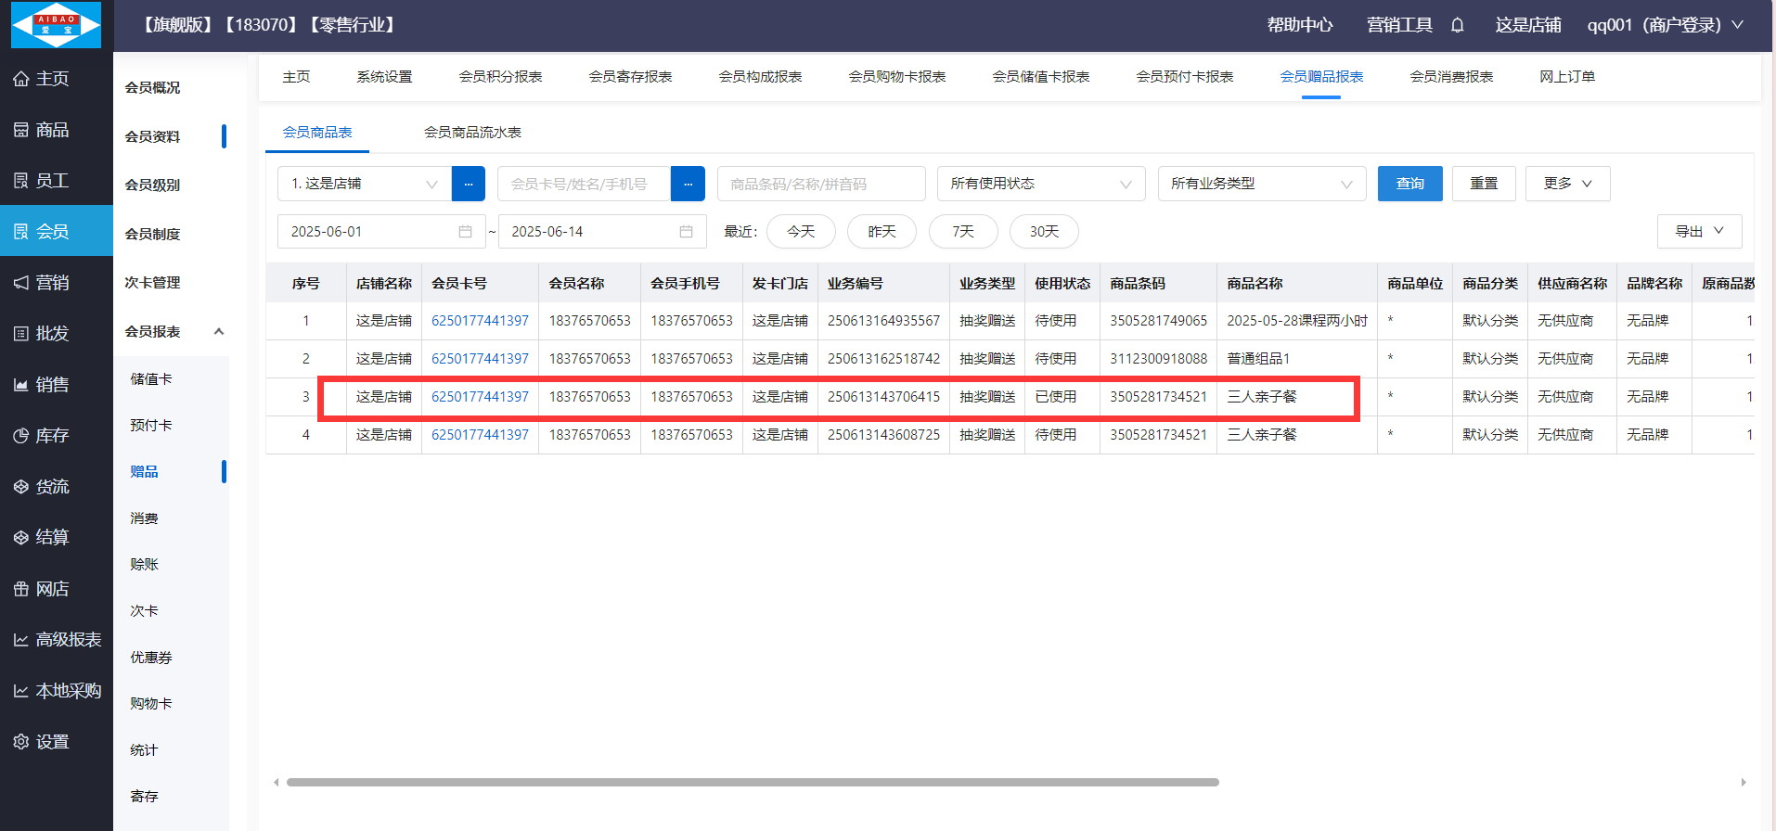Click member card number link in row 1
The width and height of the screenshot is (1776, 831).
click(x=480, y=321)
